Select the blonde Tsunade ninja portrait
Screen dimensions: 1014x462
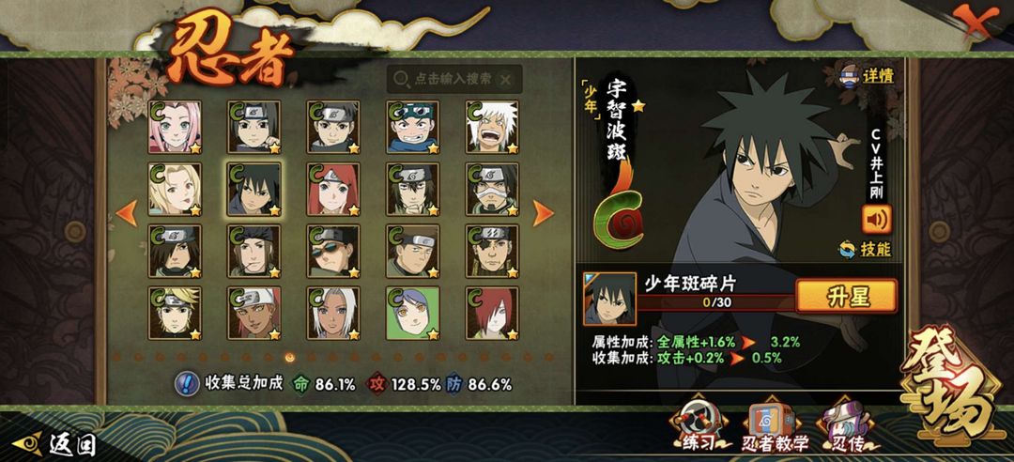tap(175, 189)
